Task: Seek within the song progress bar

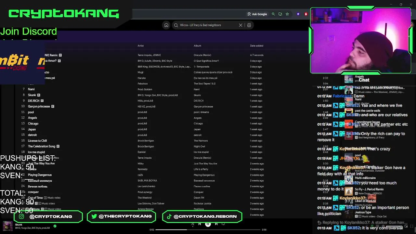Action: pos(208,230)
